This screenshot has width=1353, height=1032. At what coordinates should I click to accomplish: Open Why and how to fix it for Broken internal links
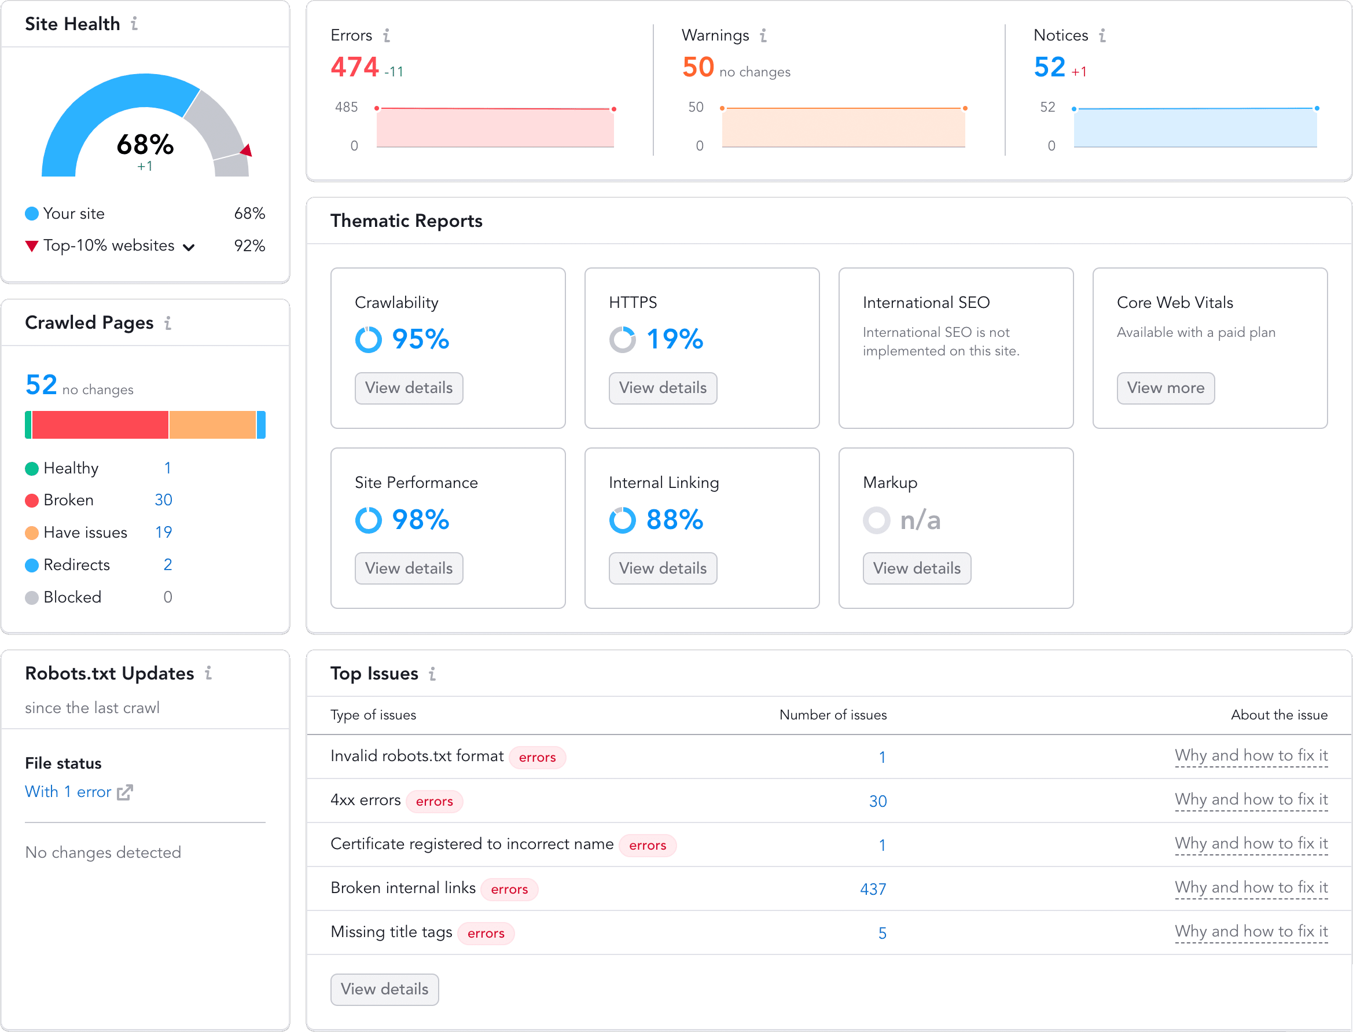[1251, 888]
